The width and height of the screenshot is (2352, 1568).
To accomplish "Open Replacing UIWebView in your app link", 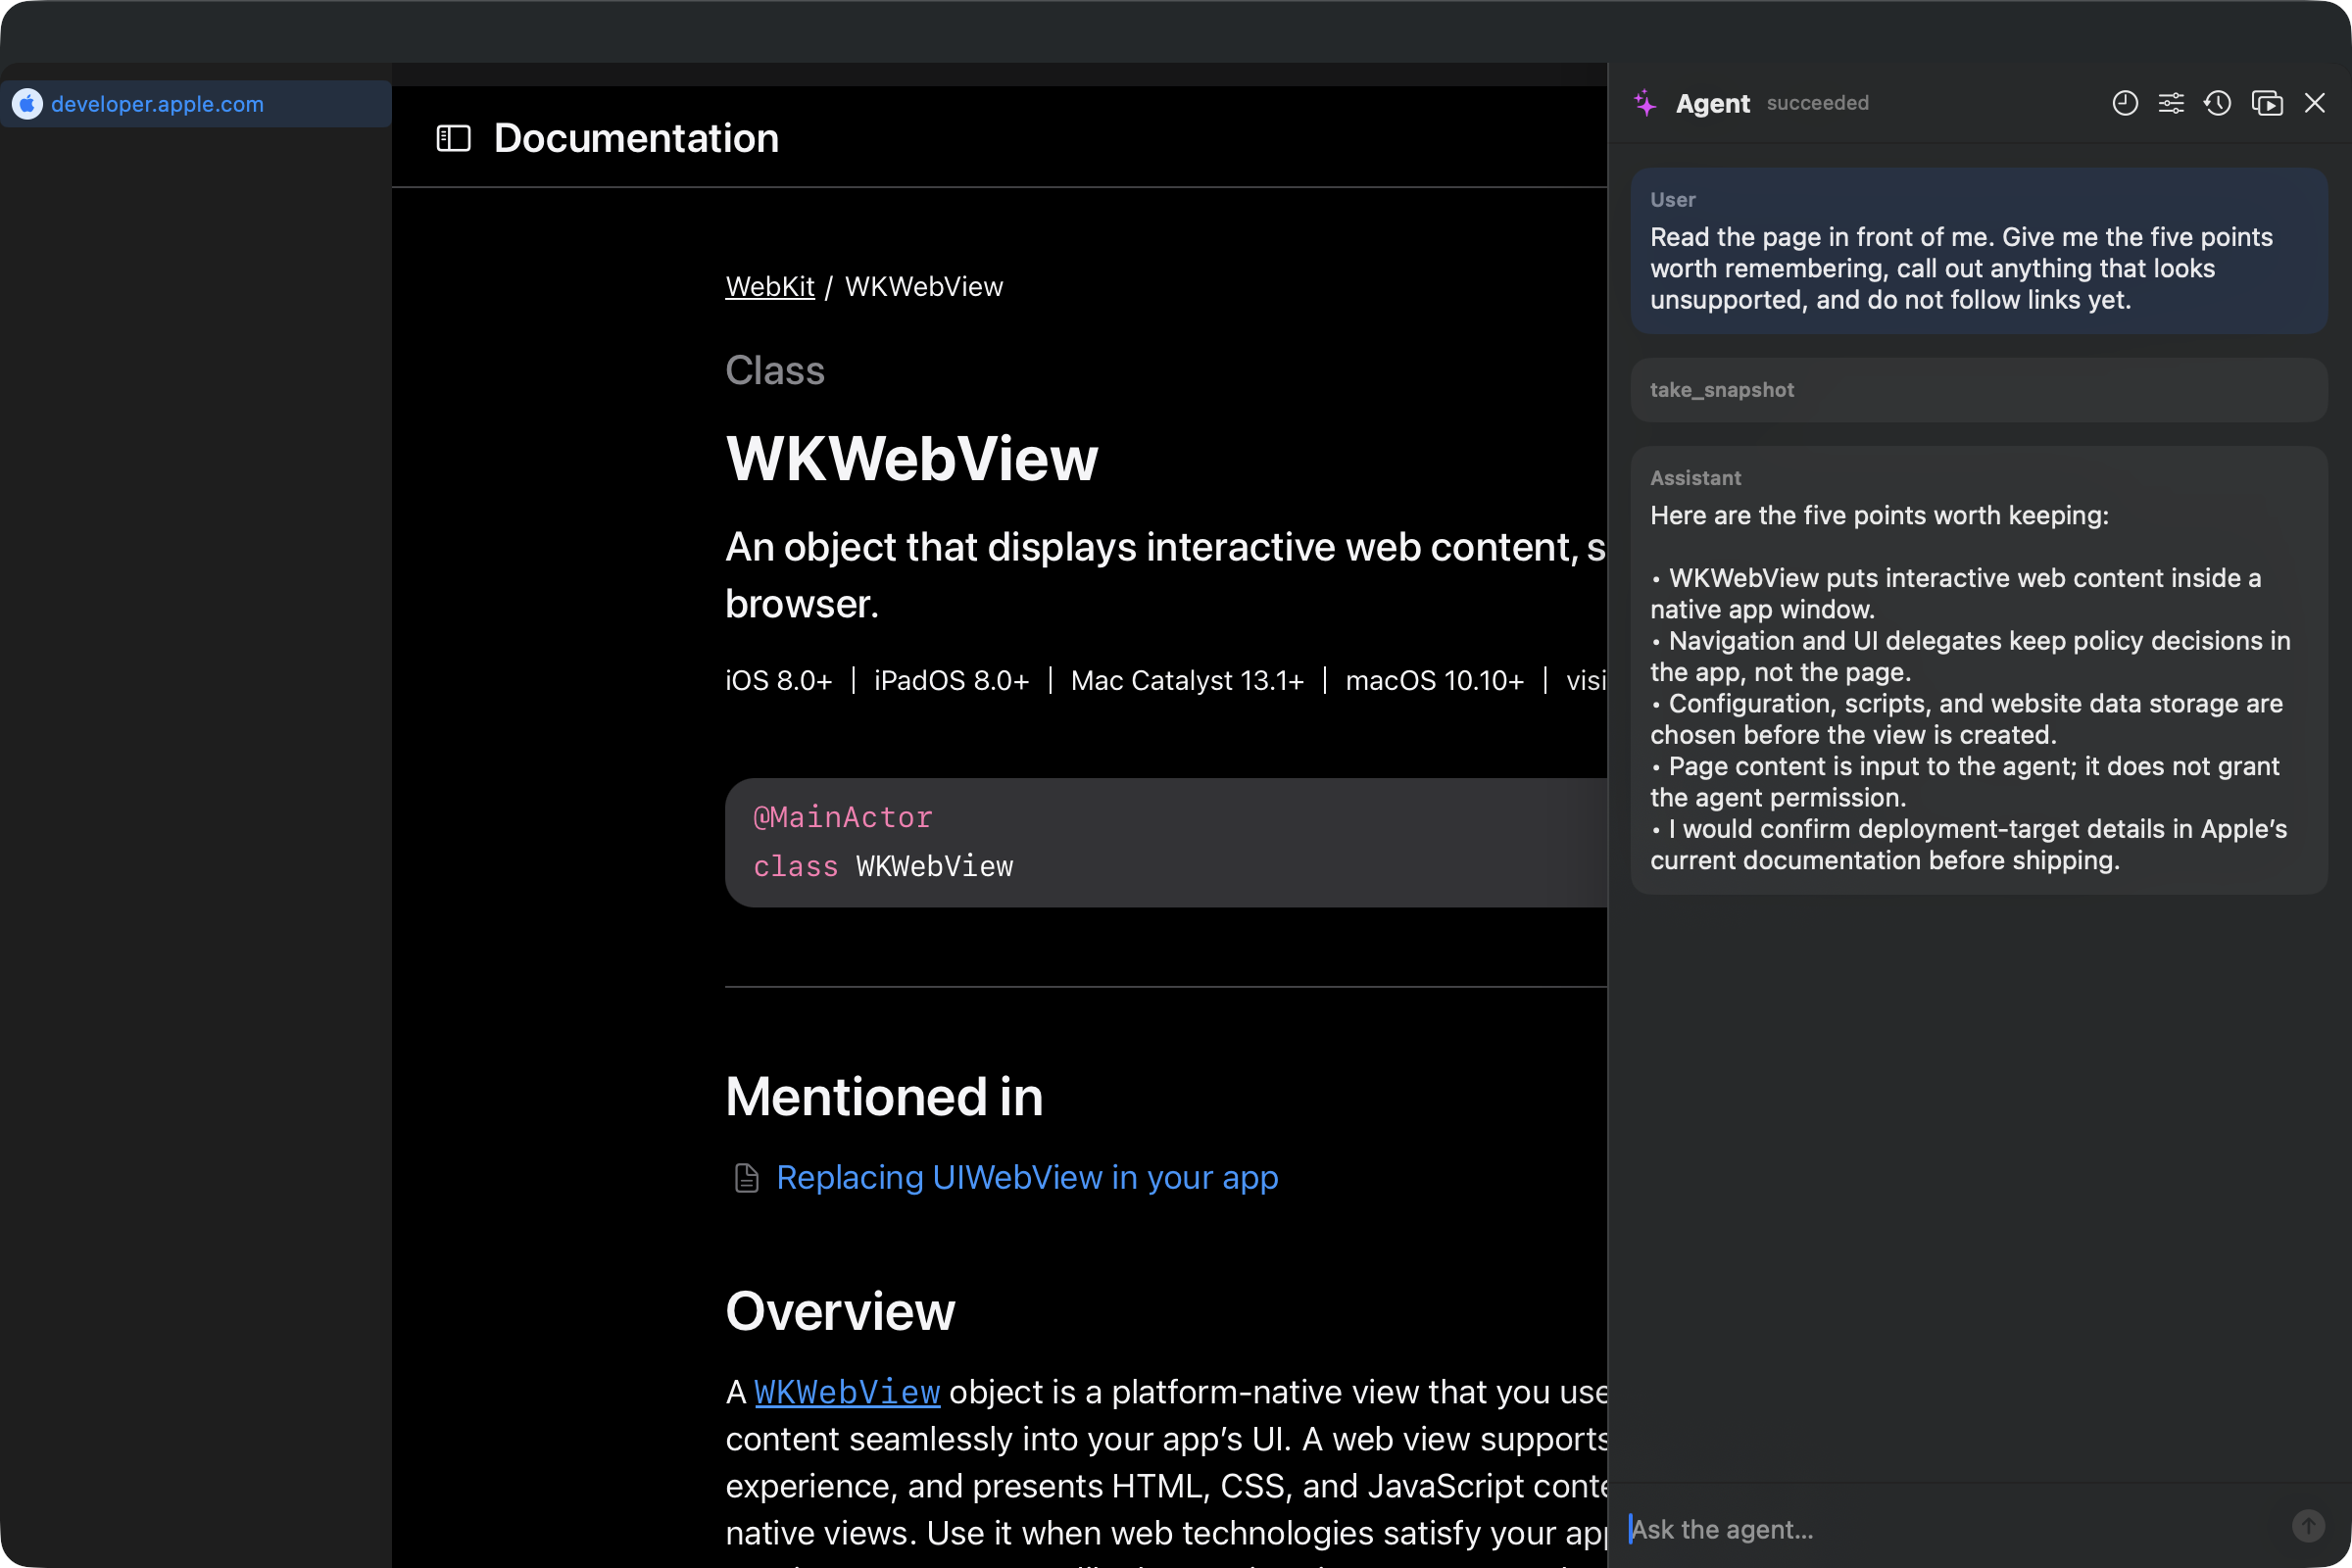I will 1027,1178.
